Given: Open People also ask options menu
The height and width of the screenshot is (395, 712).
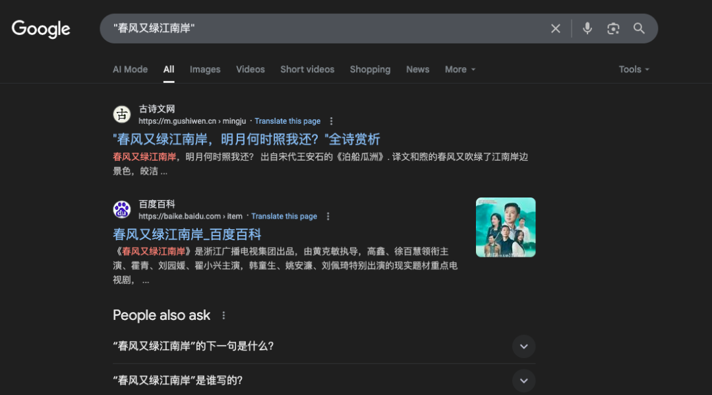Looking at the screenshot, I should tap(223, 315).
